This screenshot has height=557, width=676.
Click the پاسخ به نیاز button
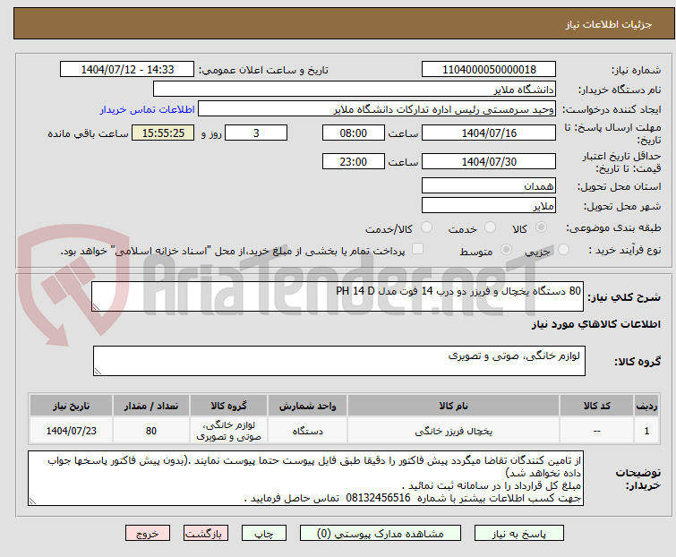click(519, 534)
